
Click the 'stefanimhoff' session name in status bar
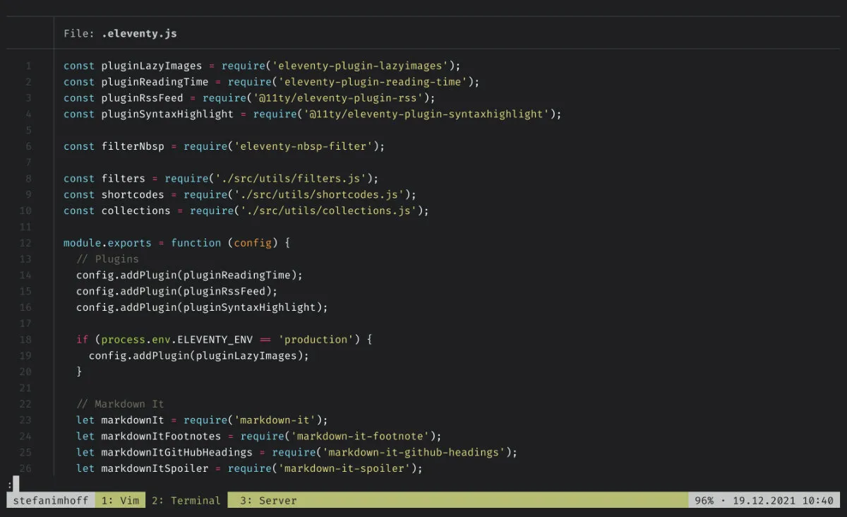(x=51, y=501)
